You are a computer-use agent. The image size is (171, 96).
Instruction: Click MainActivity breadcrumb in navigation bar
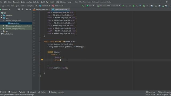click(45, 6)
